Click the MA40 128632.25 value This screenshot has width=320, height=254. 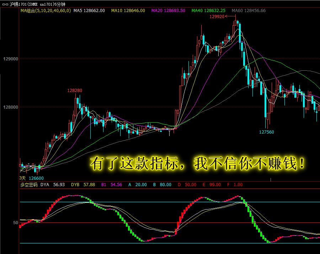208,11
